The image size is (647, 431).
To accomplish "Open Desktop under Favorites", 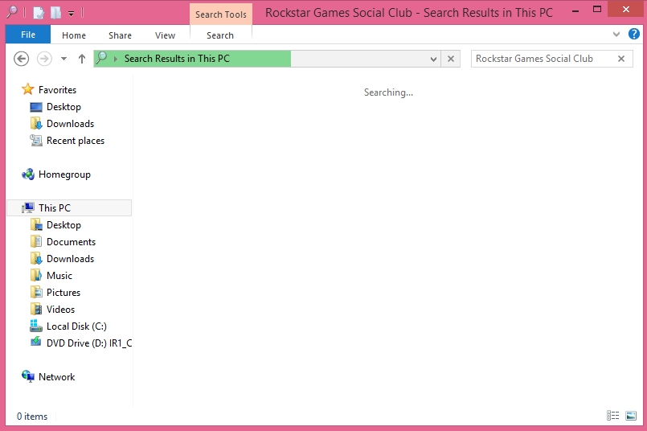I will (63, 106).
